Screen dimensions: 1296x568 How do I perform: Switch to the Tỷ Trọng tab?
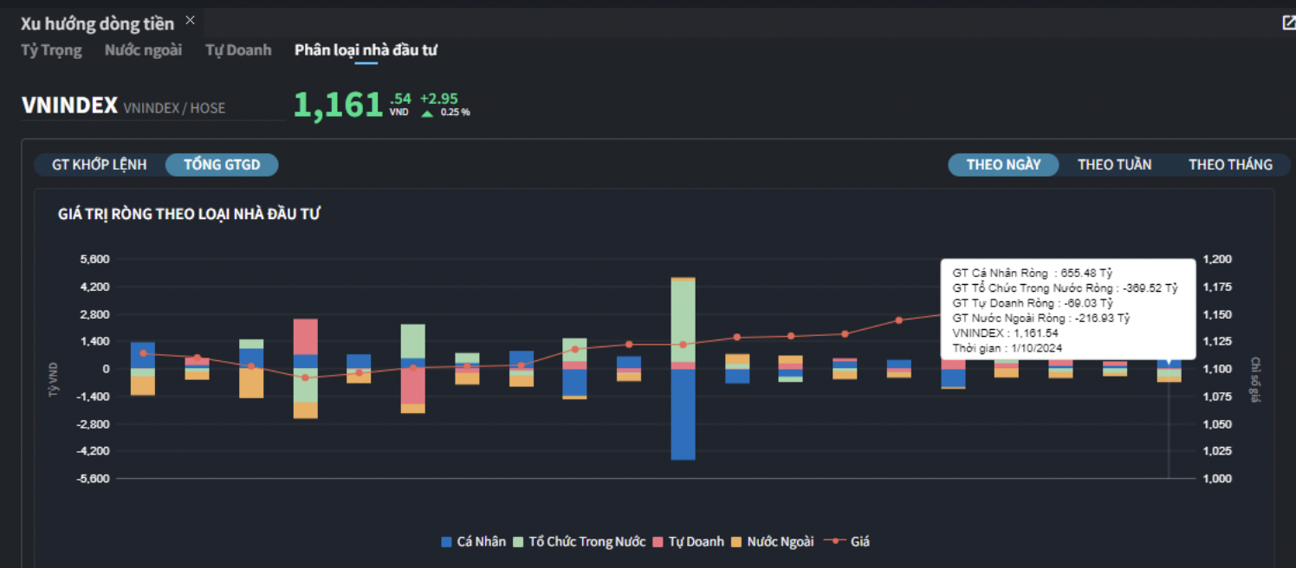pyautogui.click(x=51, y=50)
